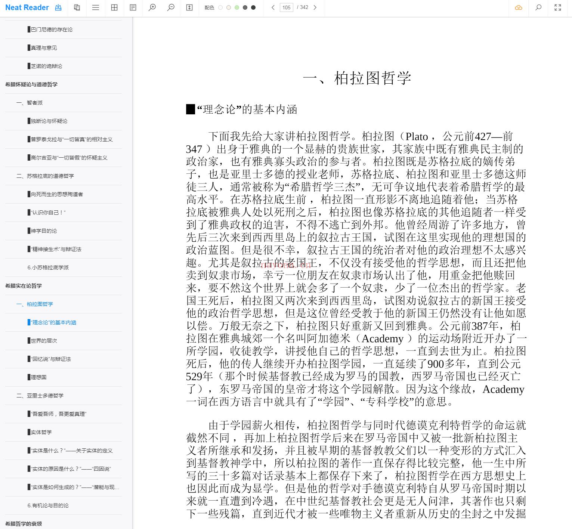The image size is (572, 529).
Task: Click the Neat Reader logo
Action: click(x=27, y=7)
